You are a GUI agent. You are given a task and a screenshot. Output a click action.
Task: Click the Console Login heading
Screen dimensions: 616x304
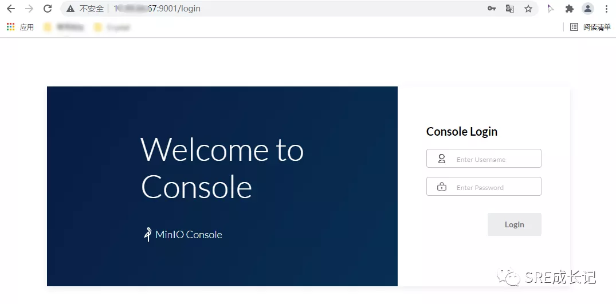[462, 132]
